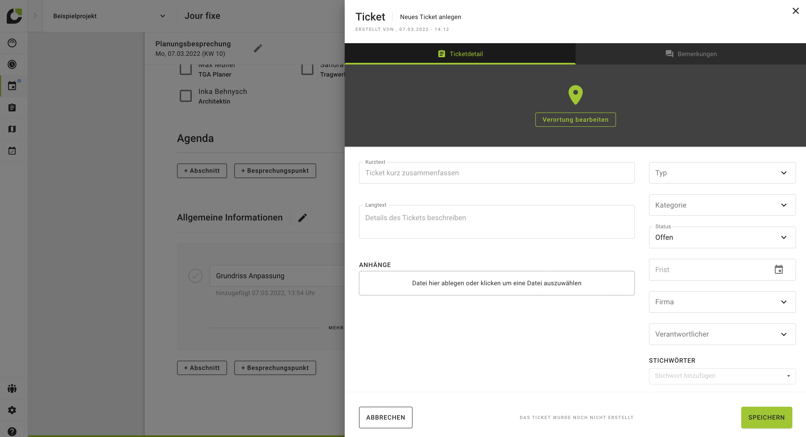Click calendar icon in Frist field
Viewport: 806px width, 437px height.
[779, 269]
